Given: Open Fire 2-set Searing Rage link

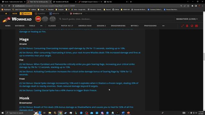Looking at the screenshot, I should point(77,66).
